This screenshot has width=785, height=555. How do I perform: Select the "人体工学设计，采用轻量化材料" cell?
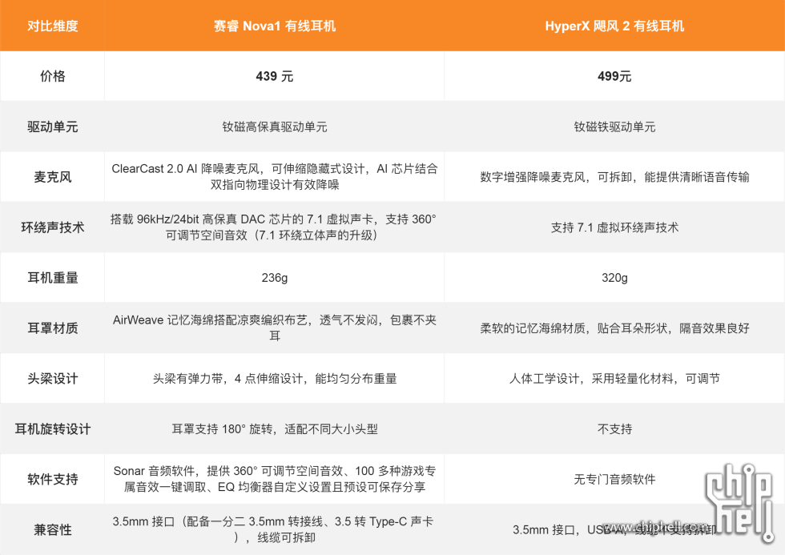[x=614, y=378]
